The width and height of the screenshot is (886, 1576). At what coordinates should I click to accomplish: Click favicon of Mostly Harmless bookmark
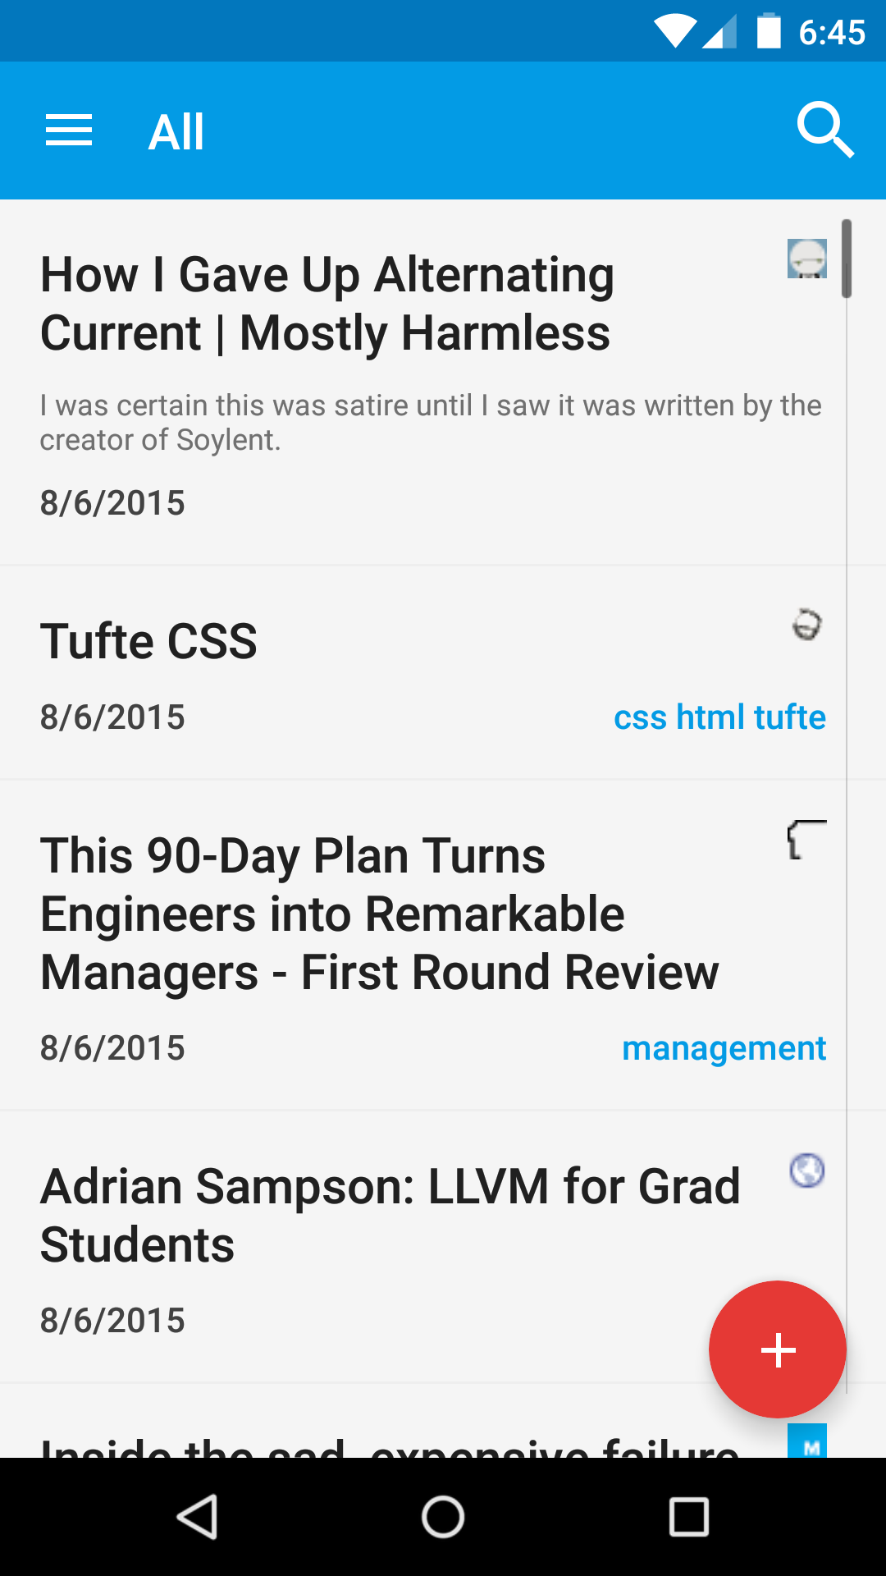807,259
